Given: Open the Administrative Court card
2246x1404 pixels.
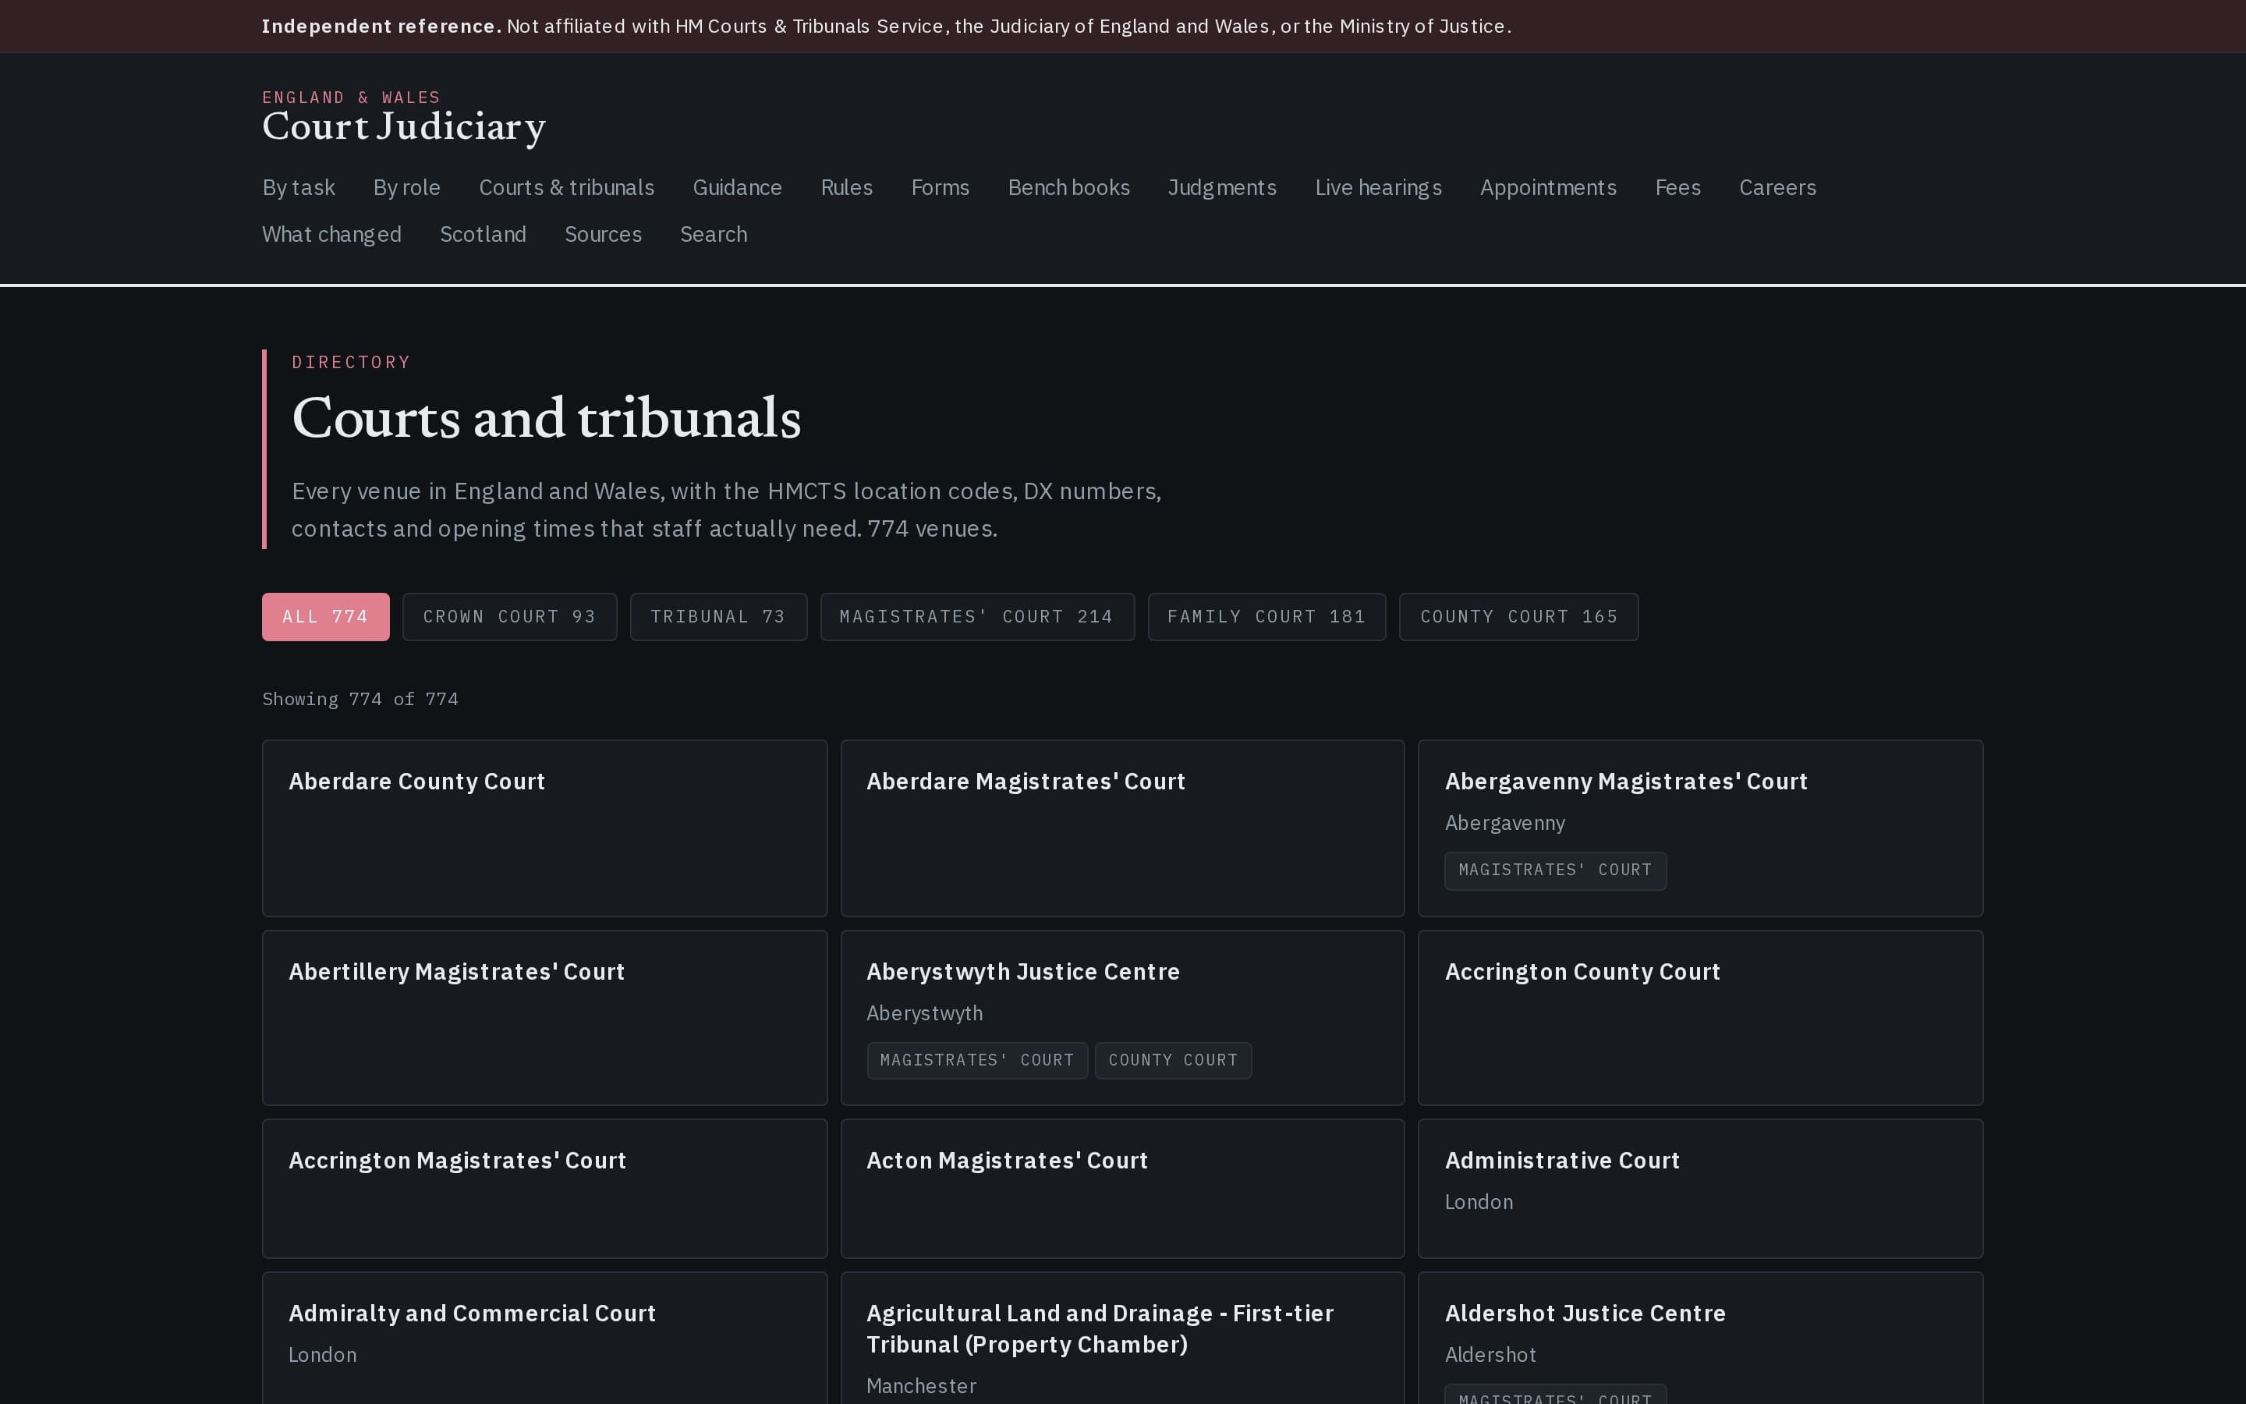Looking at the screenshot, I should tap(1700, 1189).
